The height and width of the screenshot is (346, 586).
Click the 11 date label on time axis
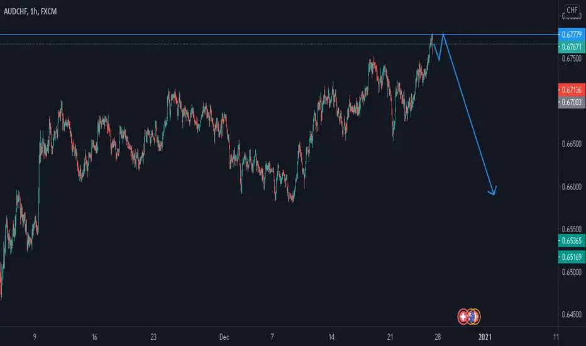tap(556, 337)
